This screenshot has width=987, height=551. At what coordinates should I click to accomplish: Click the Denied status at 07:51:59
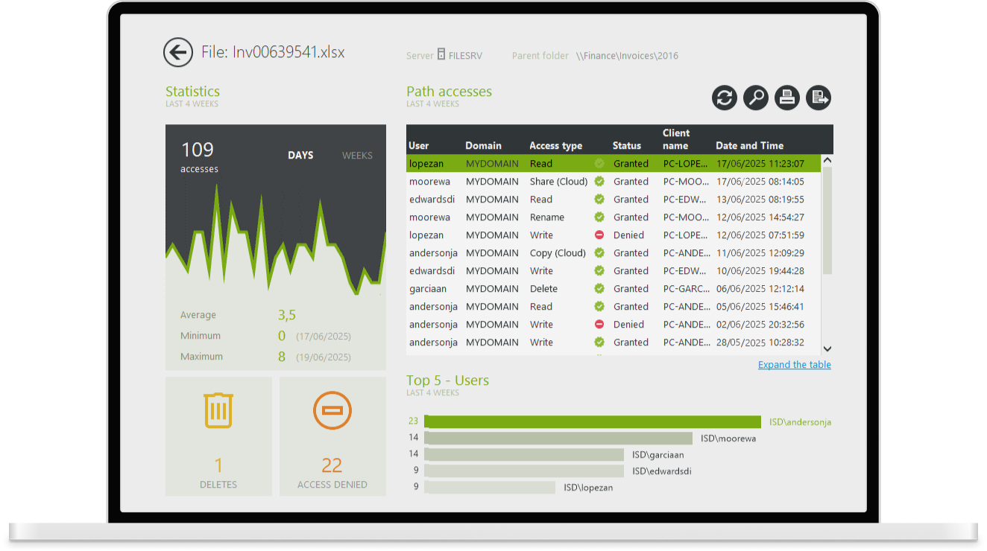(628, 235)
